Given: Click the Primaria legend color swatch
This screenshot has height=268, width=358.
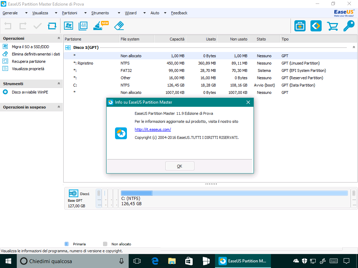Looking at the screenshot, I should pyautogui.click(x=67, y=244).
